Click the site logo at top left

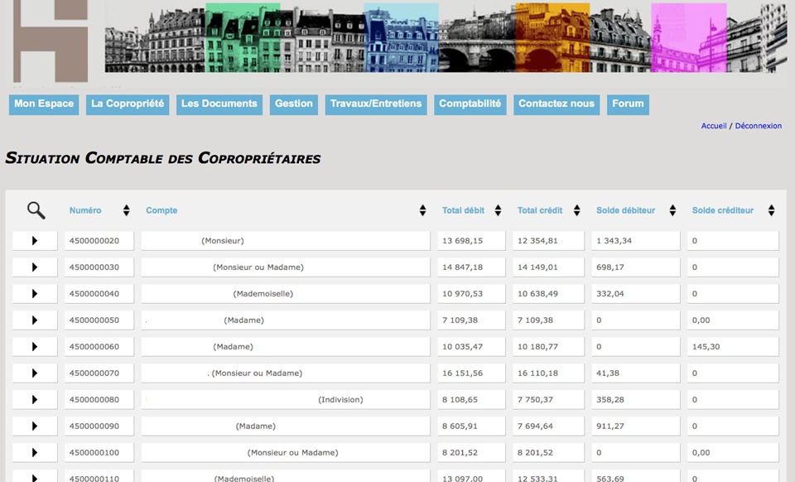pyautogui.click(x=51, y=41)
